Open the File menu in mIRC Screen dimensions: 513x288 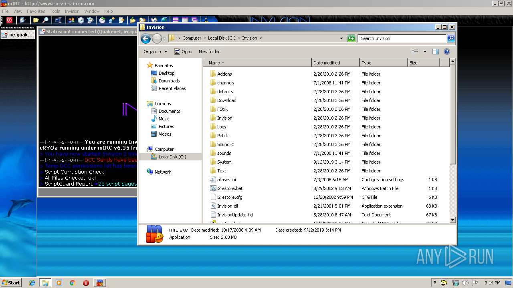[x=5, y=11]
